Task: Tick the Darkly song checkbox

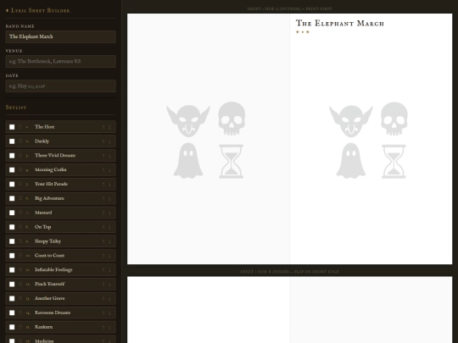Action: click(x=12, y=141)
